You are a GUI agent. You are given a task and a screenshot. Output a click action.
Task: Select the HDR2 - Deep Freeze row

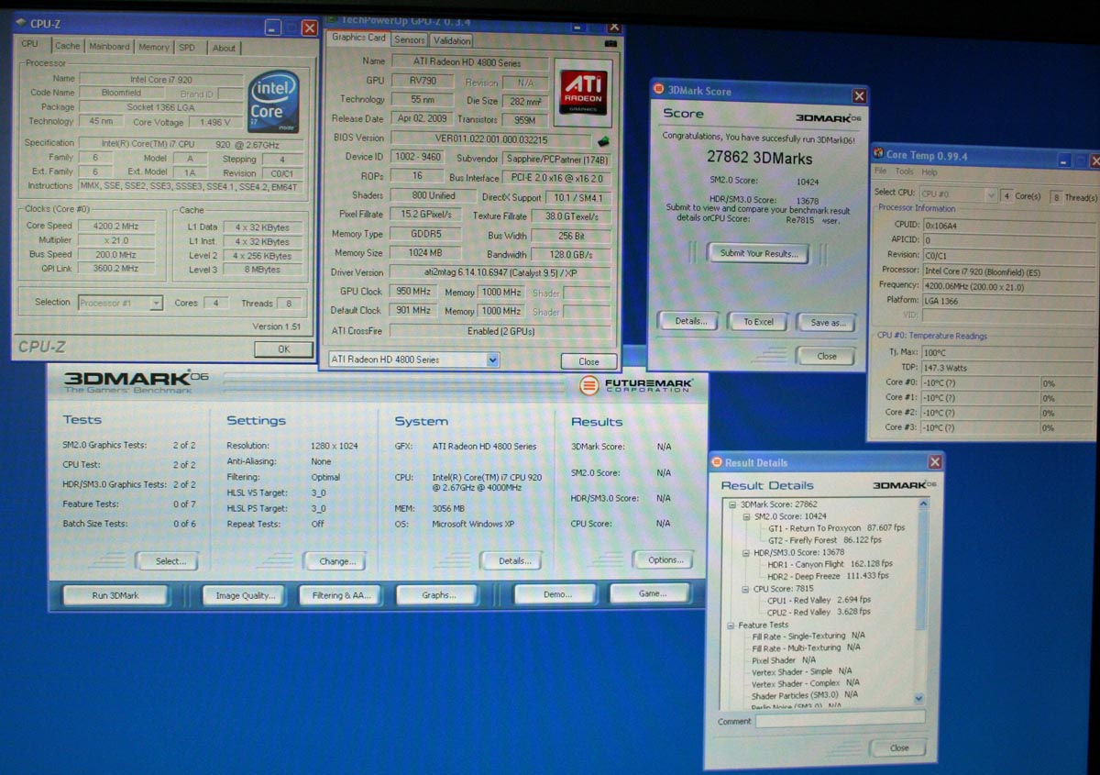(828, 576)
